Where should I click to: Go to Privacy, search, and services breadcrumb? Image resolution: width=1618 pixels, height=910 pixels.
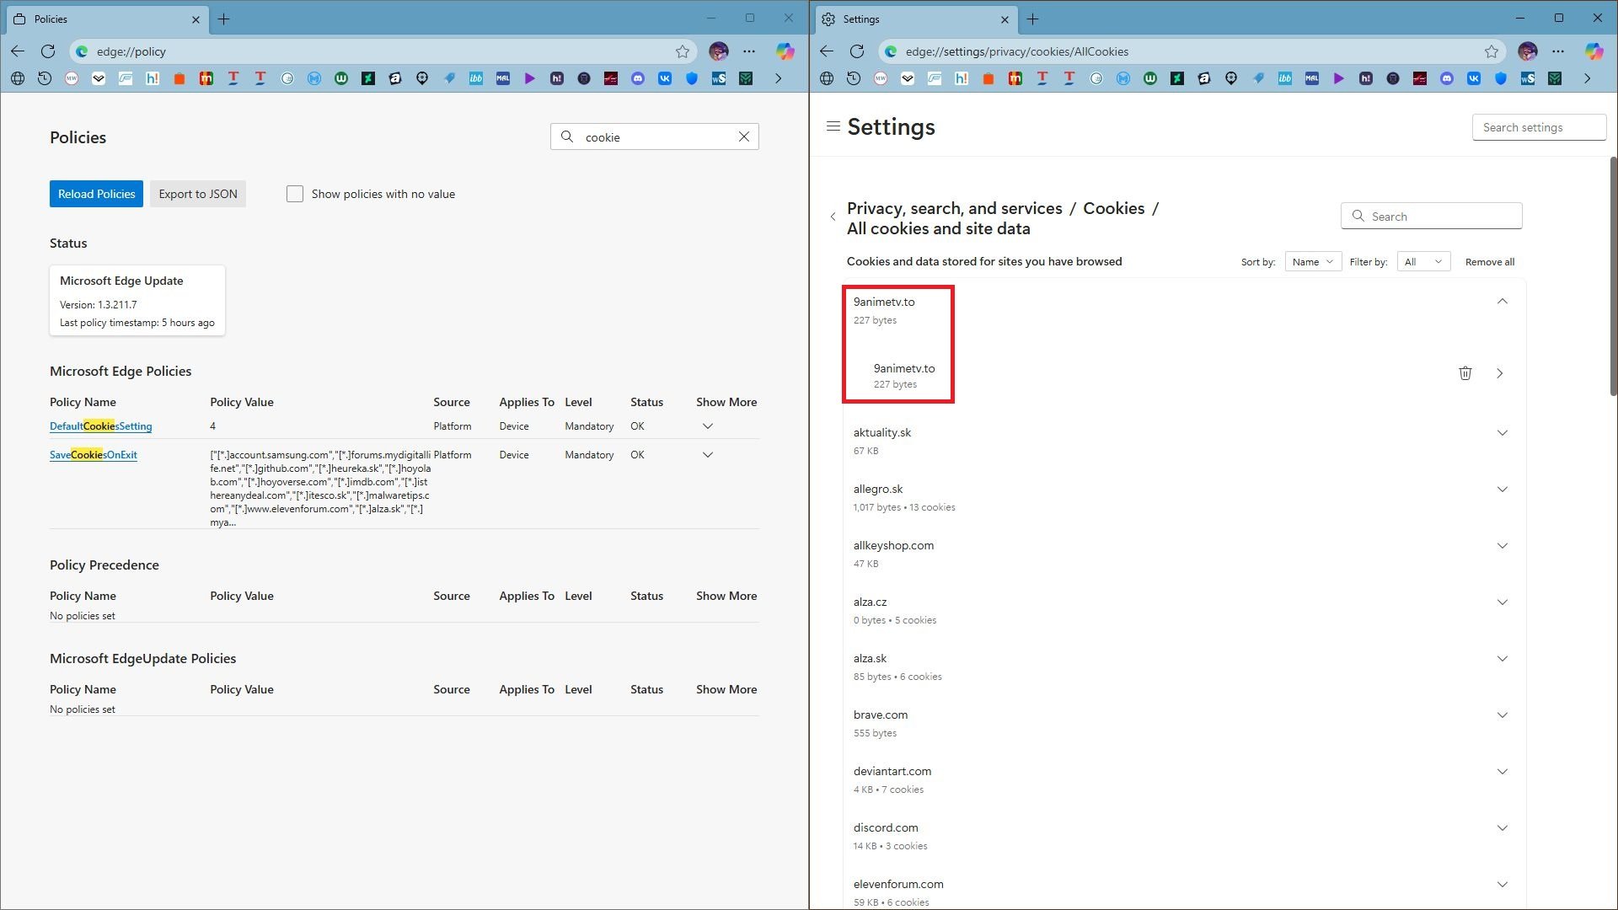point(955,208)
